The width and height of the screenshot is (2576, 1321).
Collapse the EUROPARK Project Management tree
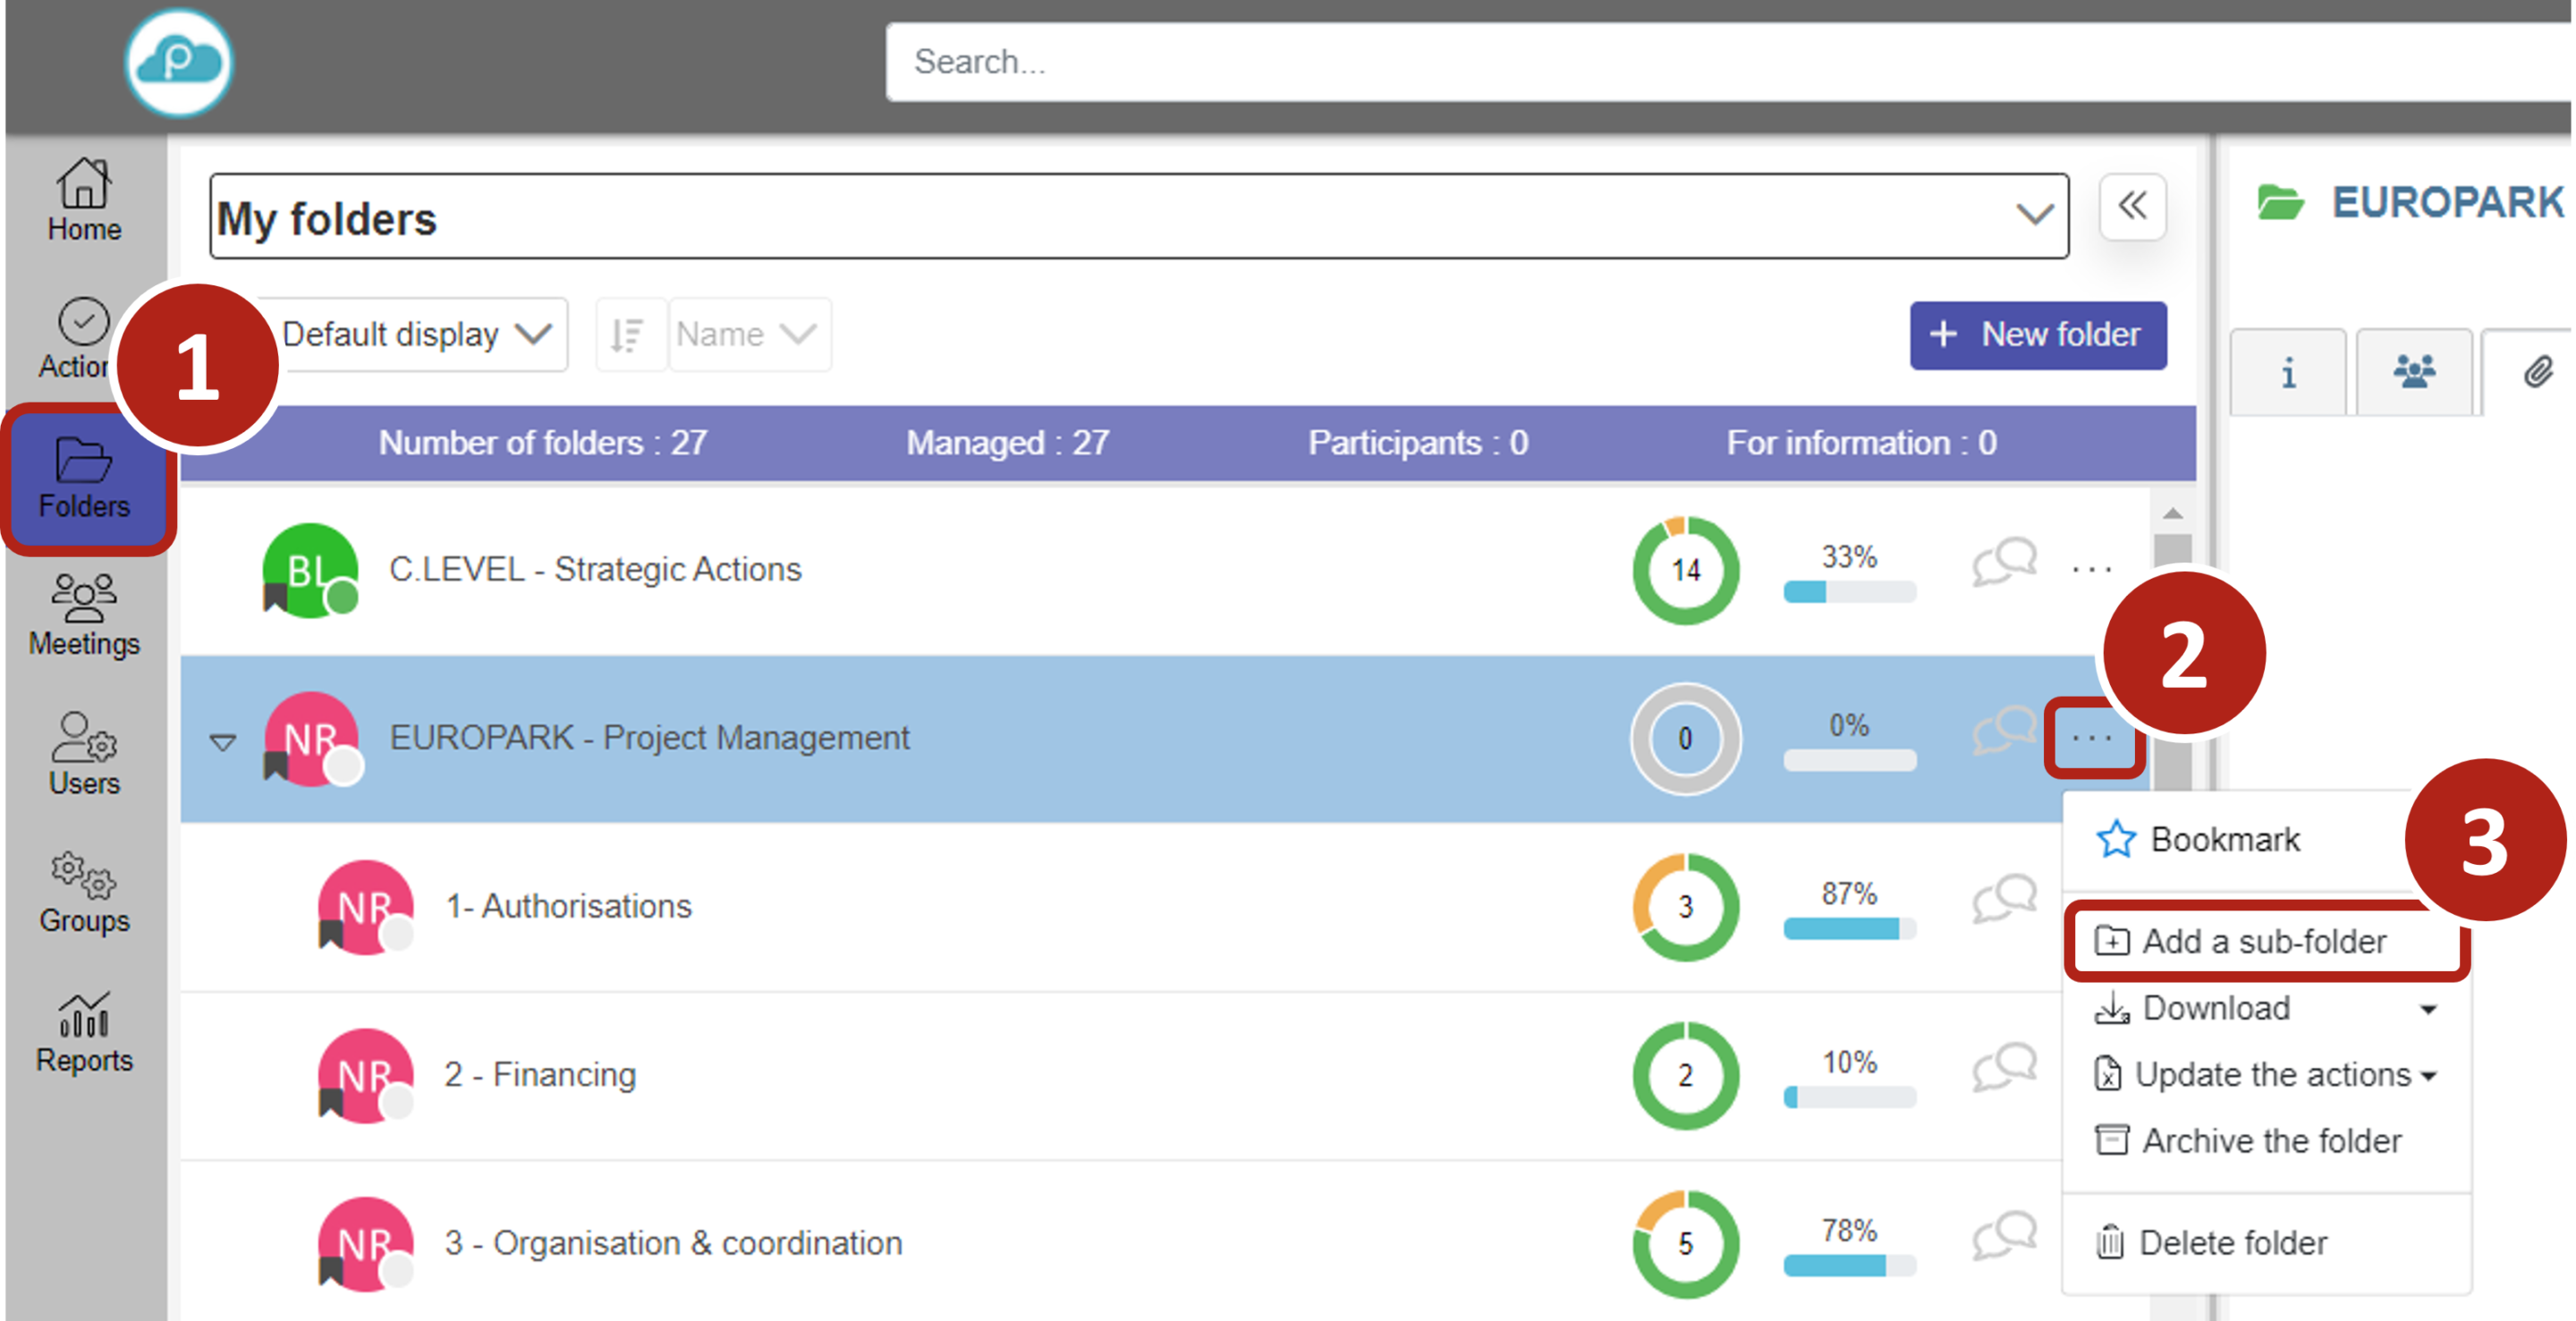pyautogui.click(x=223, y=741)
